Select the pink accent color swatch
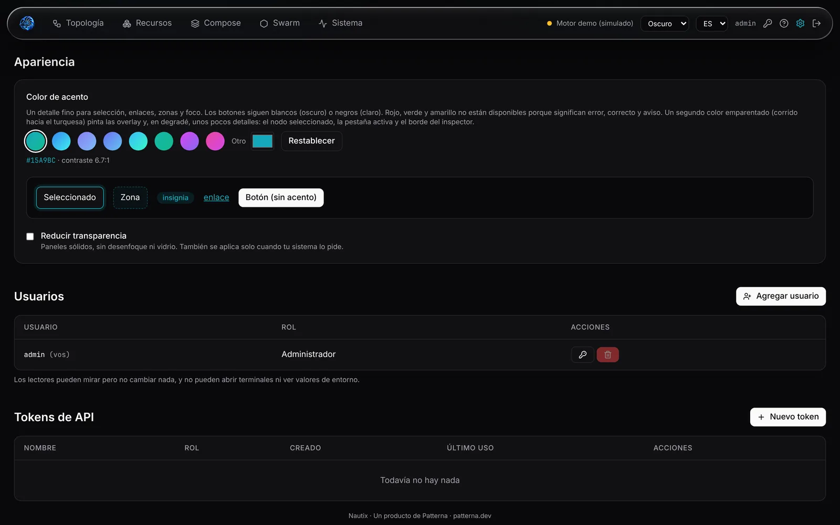The image size is (840, 525). [215, 141]
